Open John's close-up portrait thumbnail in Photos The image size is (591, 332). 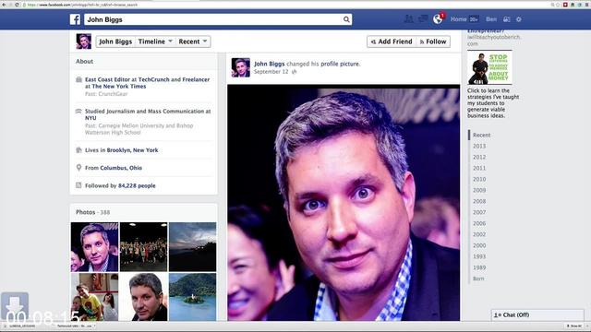(144, 297)
